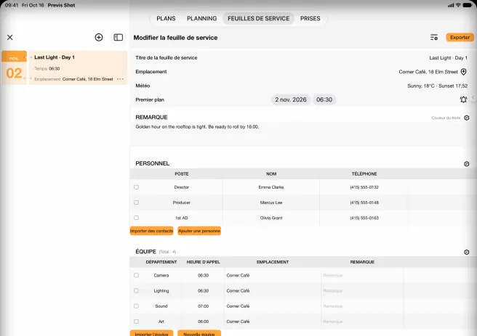477x336 pixels.
Task: Open more options on Last Light card
Action: pos(120,79)
